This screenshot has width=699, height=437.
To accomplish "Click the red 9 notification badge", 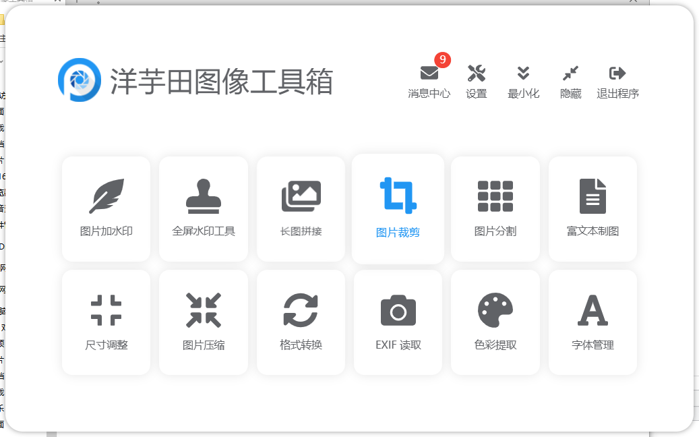I will point(442,60).
